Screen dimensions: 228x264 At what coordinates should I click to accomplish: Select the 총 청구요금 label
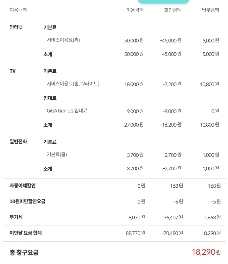(24, 252)
